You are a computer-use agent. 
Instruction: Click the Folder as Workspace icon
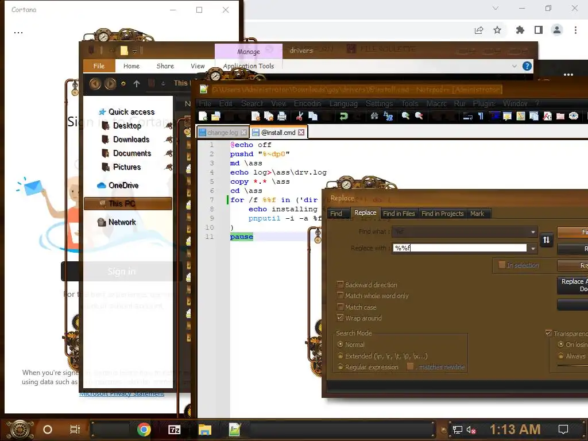point(560,116)
